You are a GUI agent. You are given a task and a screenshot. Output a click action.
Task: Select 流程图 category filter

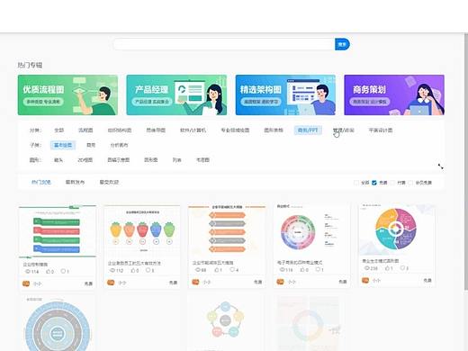85,130
